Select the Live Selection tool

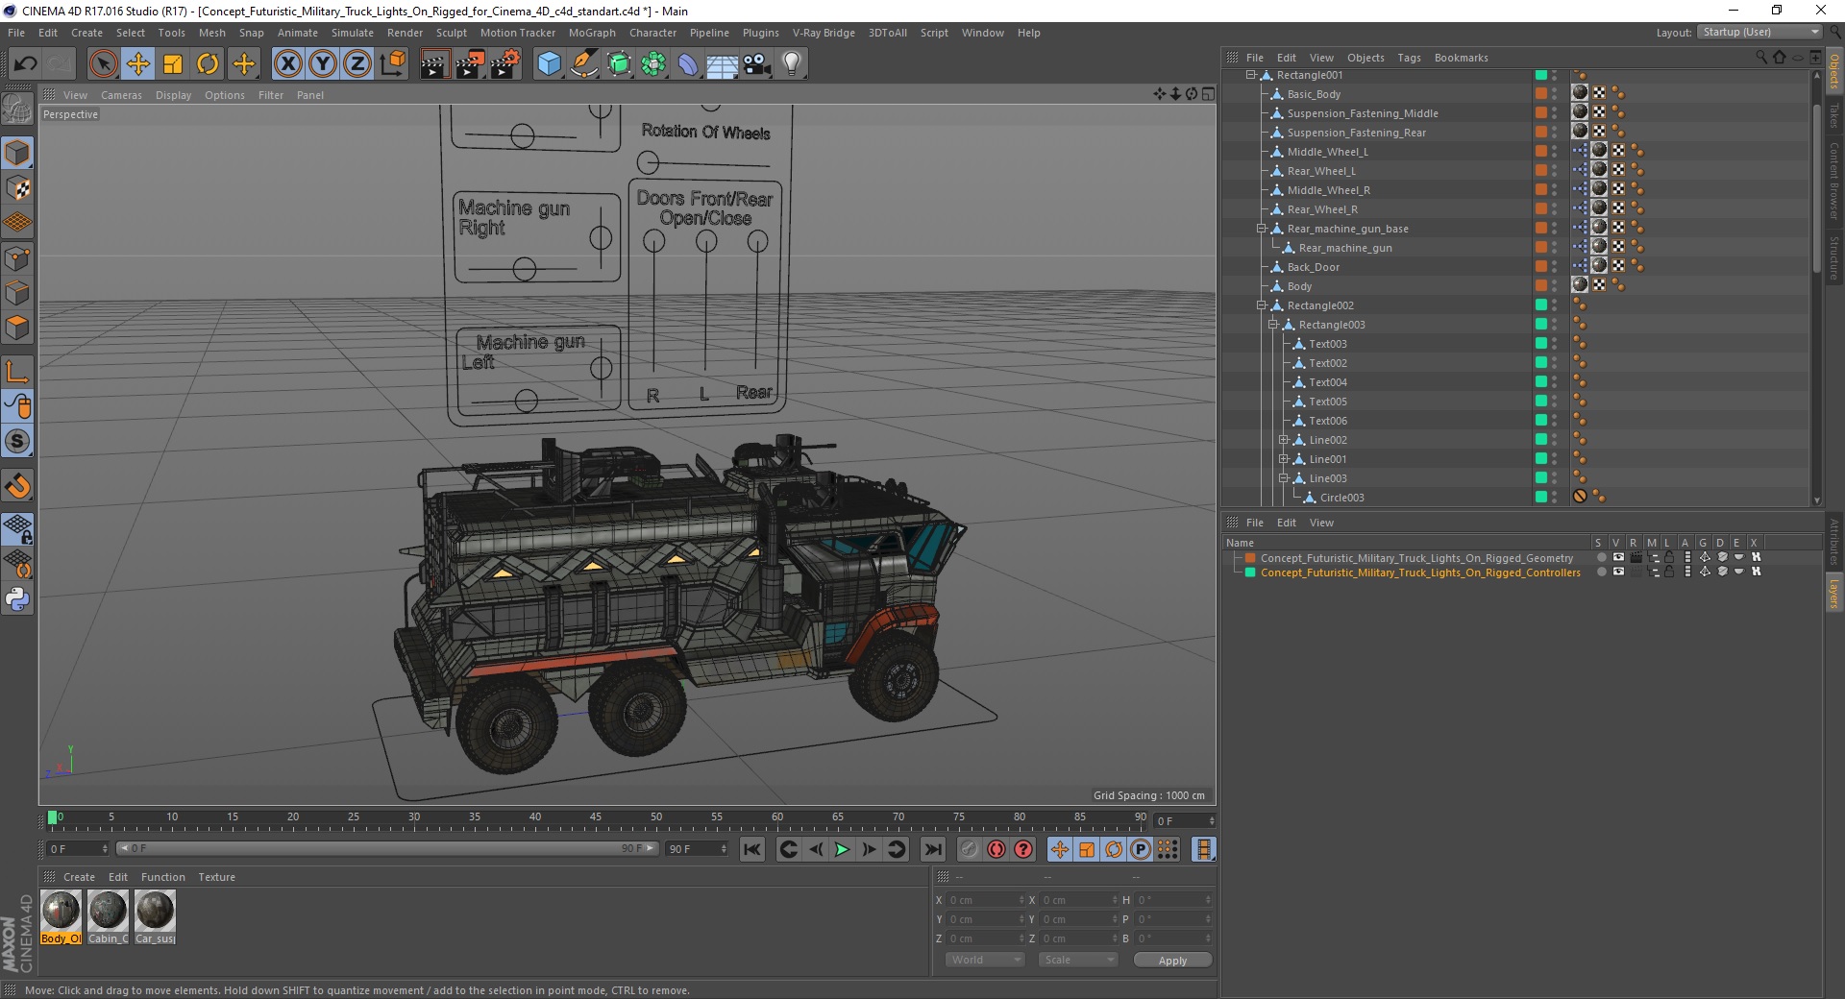click(x=103, y=64)
